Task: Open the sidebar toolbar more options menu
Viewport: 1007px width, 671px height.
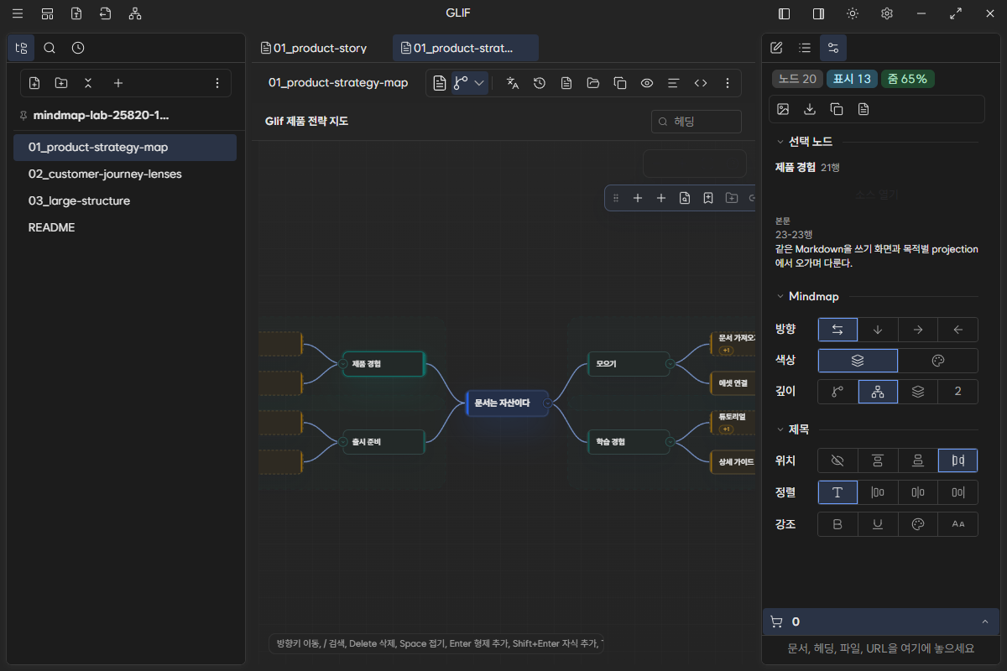Action: point(217,83)
